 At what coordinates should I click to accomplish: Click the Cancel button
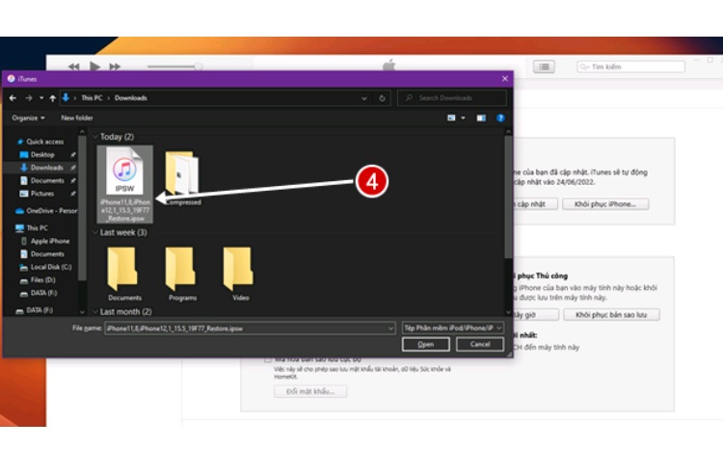click(480, 344)
